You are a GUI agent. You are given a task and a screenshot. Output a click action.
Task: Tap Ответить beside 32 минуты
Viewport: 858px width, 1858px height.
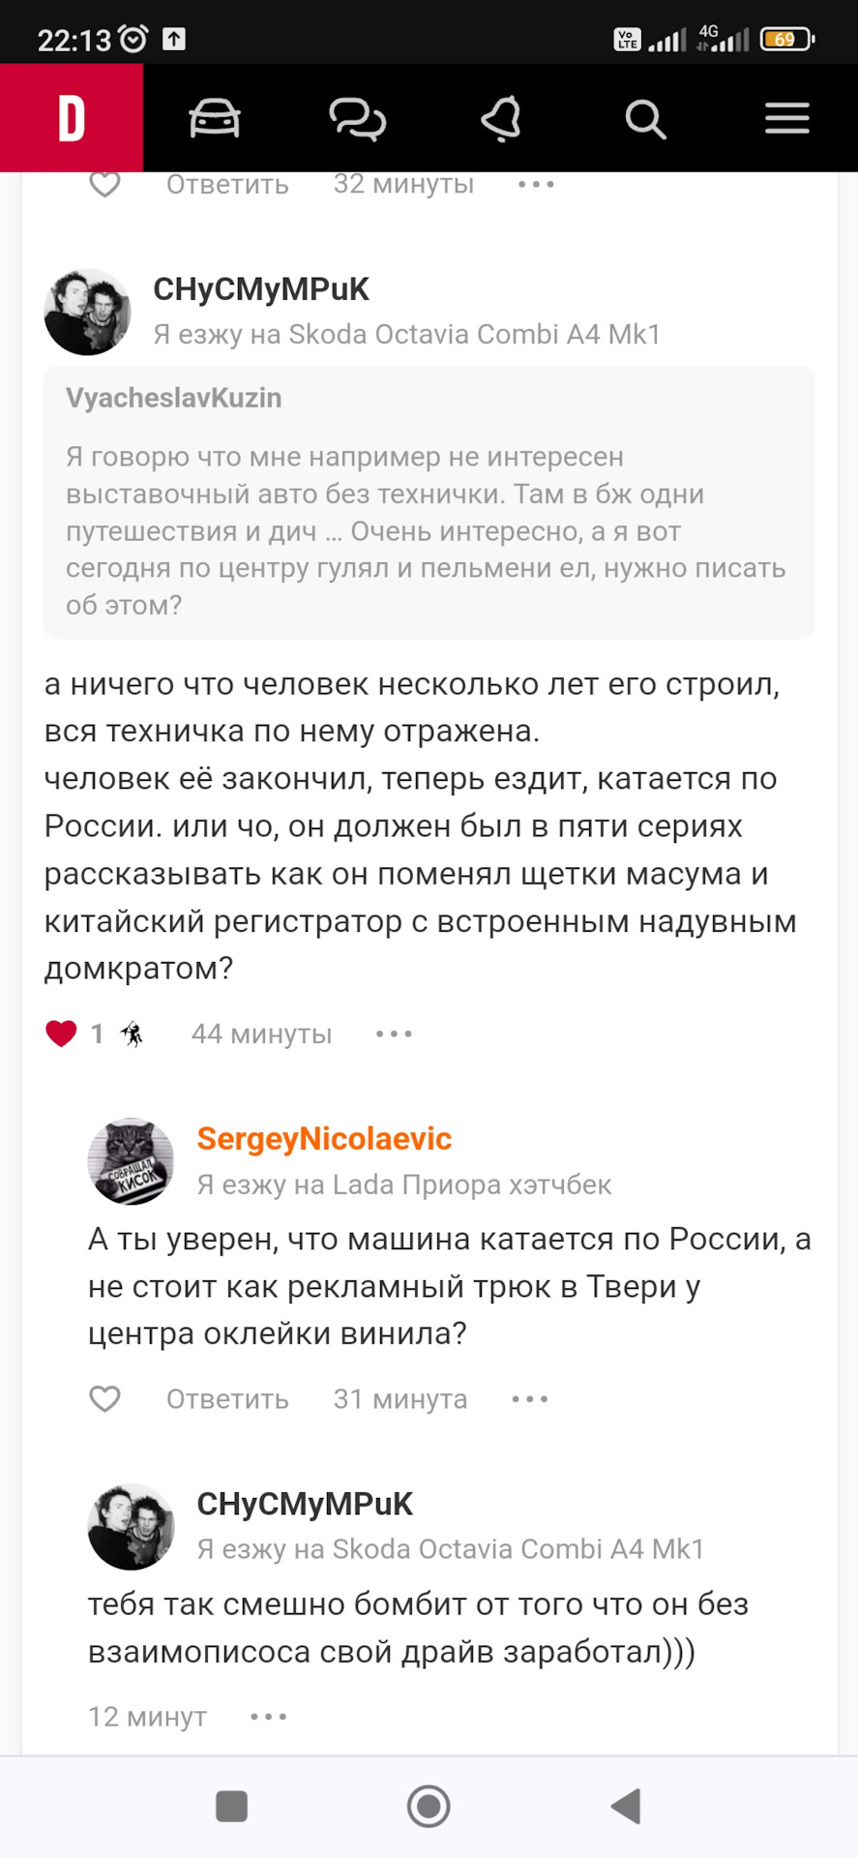227,184
